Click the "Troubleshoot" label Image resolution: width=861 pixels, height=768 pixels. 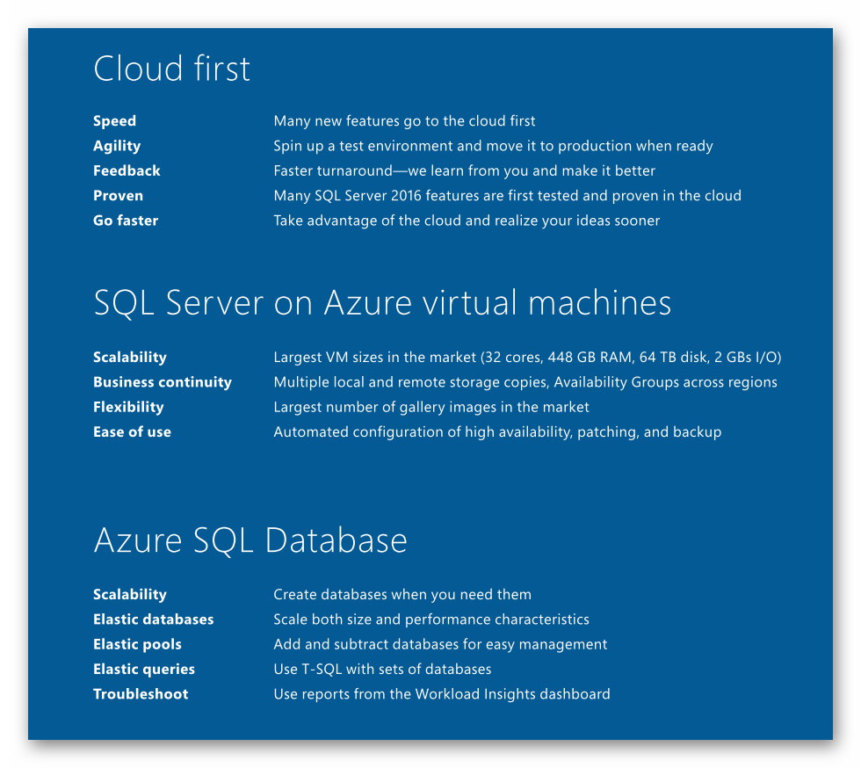pyautogui.click(x=141, y=694)
